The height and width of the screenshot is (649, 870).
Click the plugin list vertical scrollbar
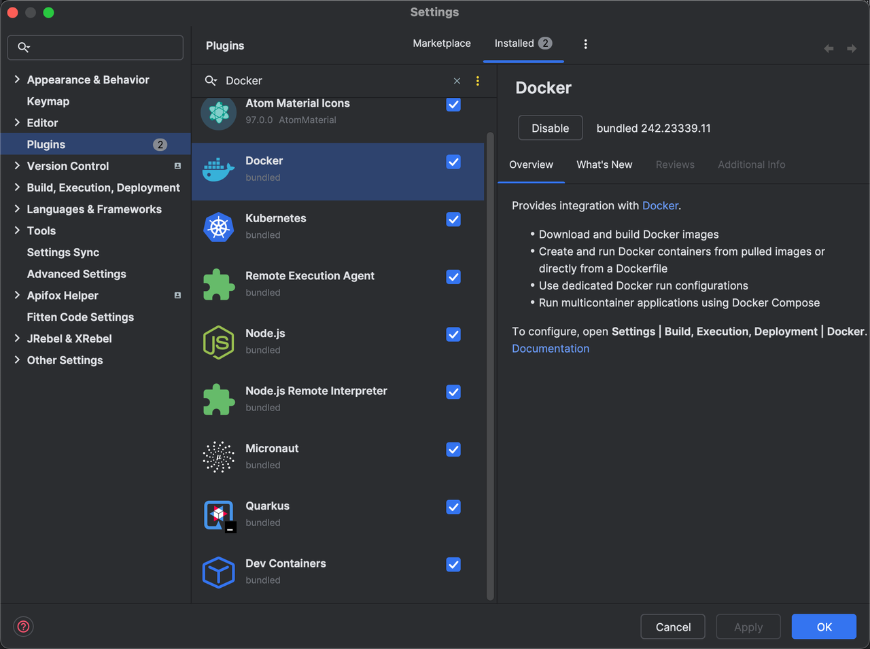click(490, 366)
